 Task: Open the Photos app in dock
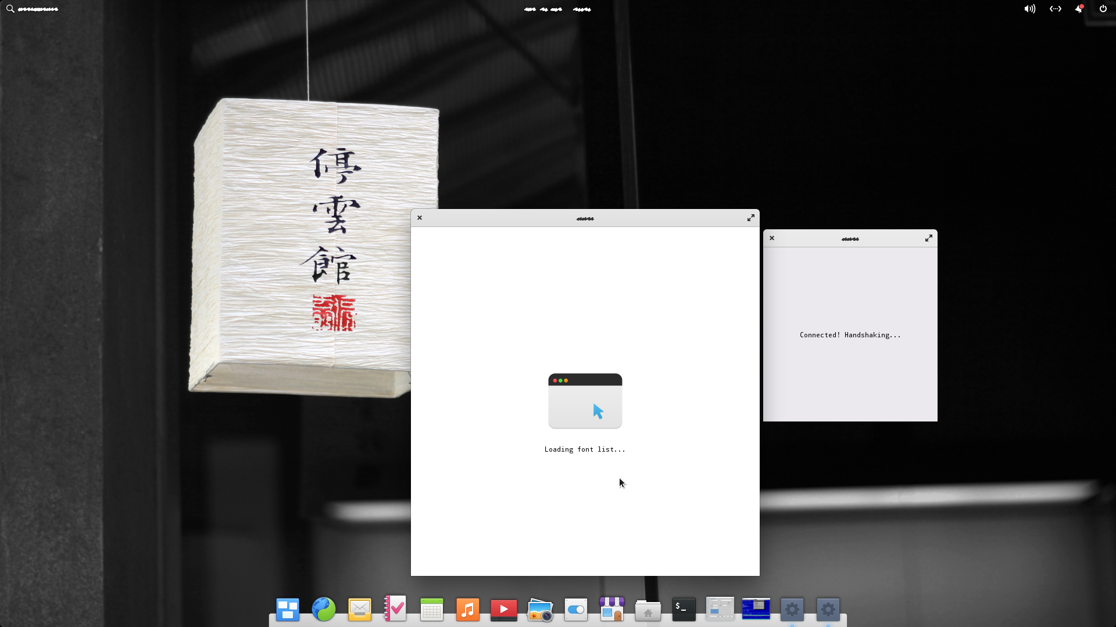pyautogui.click(x=540, y=610)
